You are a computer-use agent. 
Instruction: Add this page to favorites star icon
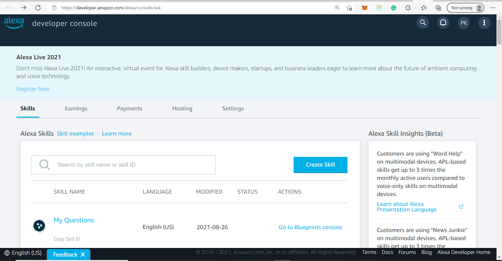coord(349,8)
